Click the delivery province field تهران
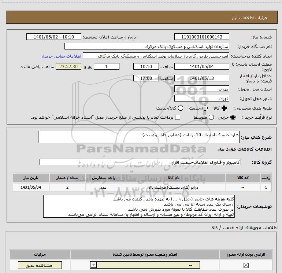Viewport: 282px width, 273px height. (x=201, y=89)
